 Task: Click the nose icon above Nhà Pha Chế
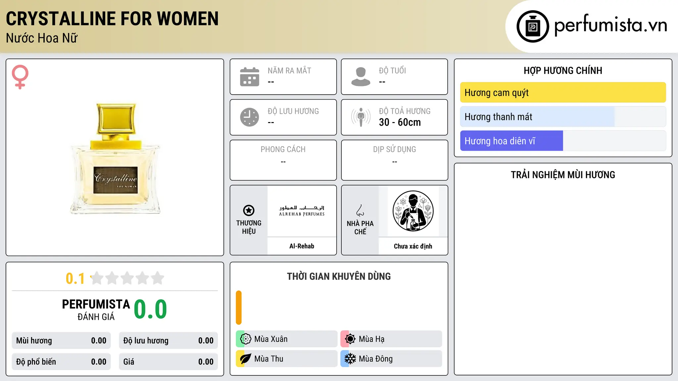tap(360, 210)
